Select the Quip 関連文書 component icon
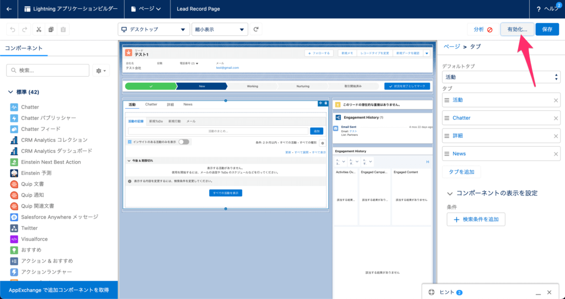The image size is (565, 299). [14, 206]
